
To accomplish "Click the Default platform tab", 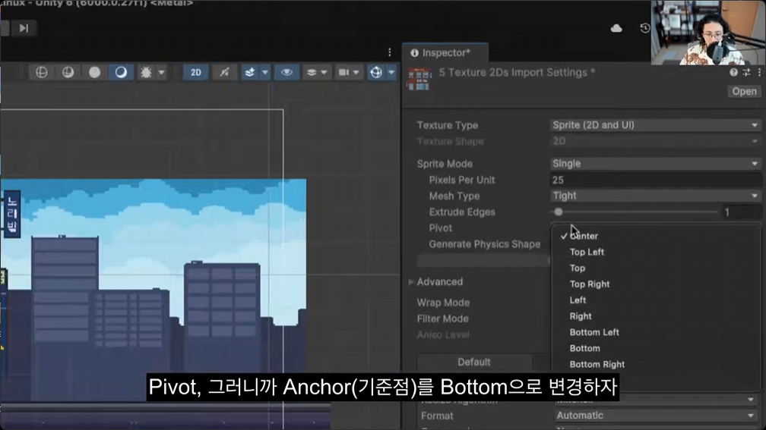I will point(474,363).
